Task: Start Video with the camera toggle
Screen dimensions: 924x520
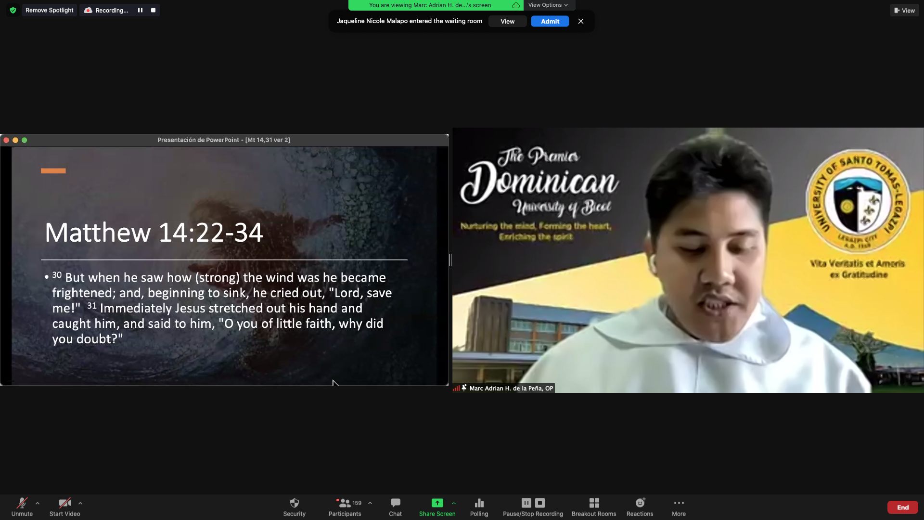Action: [x=64, y=504]
